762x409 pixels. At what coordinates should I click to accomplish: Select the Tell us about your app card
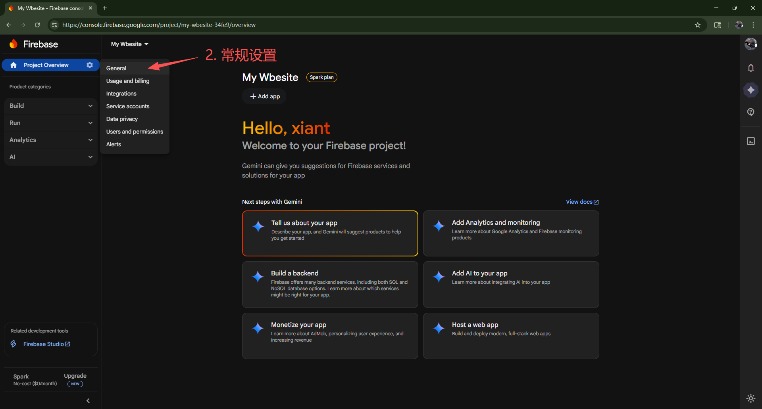click(330, 233)
